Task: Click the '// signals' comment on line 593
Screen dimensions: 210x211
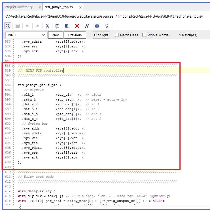Action: pos(34,90)
